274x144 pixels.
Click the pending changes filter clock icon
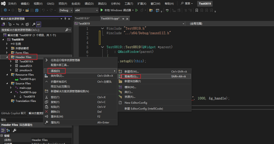pyautogui.click(x=10, y=24)
